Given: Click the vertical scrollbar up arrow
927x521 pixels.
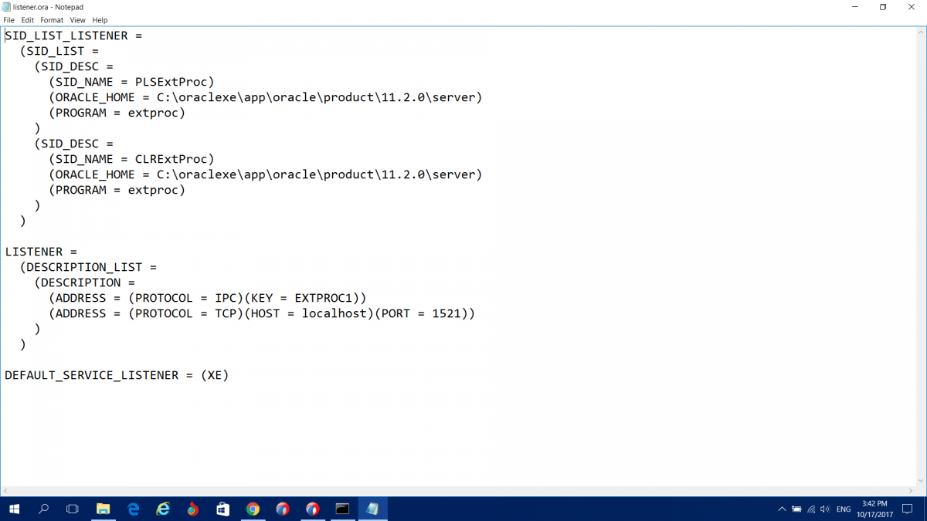Looking at the screenshot, I should coord(922,32).
